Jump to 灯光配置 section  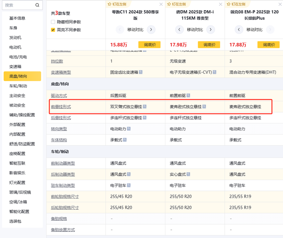coord(17,183)
